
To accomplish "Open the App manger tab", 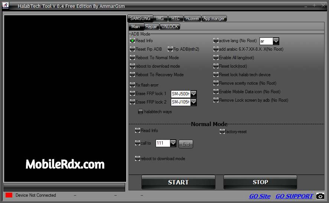I will (x=214, y=18).
